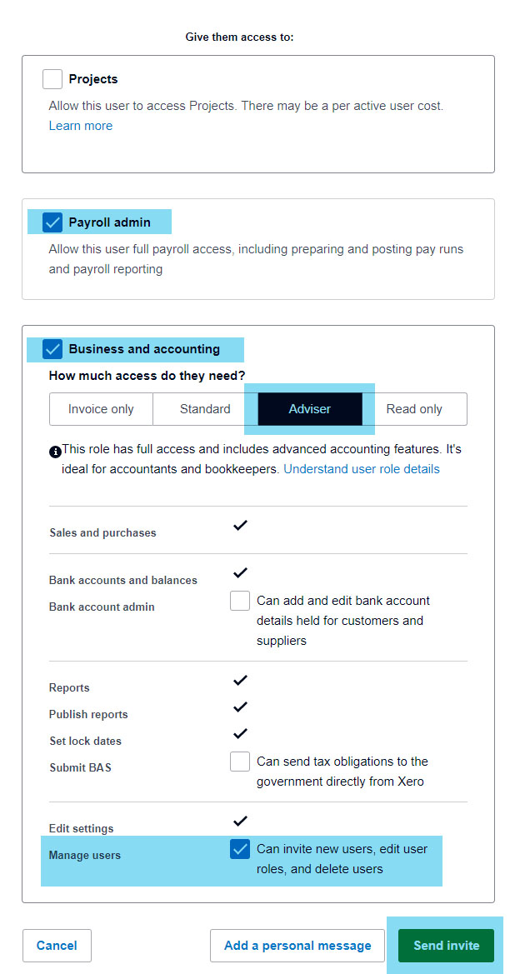Click Add a personal message
Image resolution: width=515 pixels, height=974 pixels.
click(297, 946)
